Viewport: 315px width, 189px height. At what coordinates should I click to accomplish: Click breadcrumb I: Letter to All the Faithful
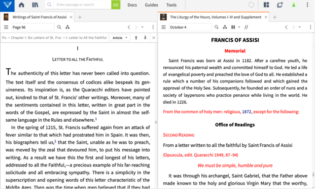86,38
